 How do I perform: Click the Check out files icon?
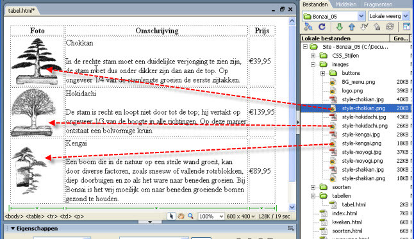pos(364,27)
